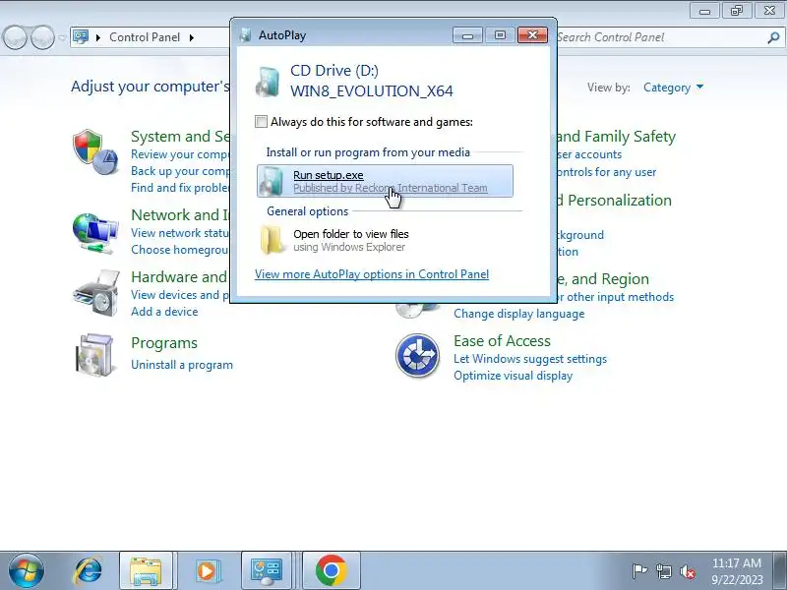Image resolution: width=787 pixels, height=590 pixels.
Task: Open the View by Category dropdown
Action: click(x=673, y=88)
